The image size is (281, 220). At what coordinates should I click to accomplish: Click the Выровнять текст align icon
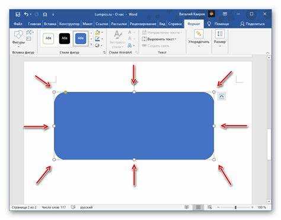pyautogui.click(x=144, y=39)
